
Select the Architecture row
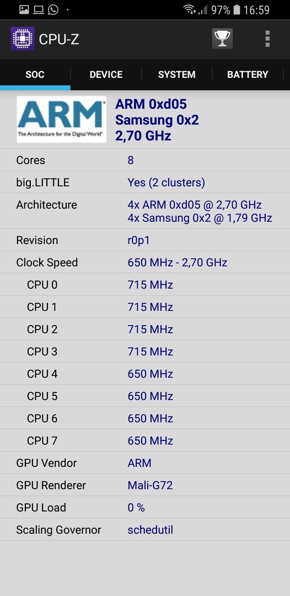point(145,211)
